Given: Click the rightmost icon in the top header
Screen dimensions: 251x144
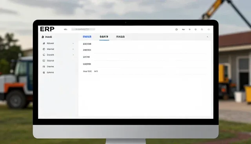Looking at the screenshot, I should (x=209, y=29).
